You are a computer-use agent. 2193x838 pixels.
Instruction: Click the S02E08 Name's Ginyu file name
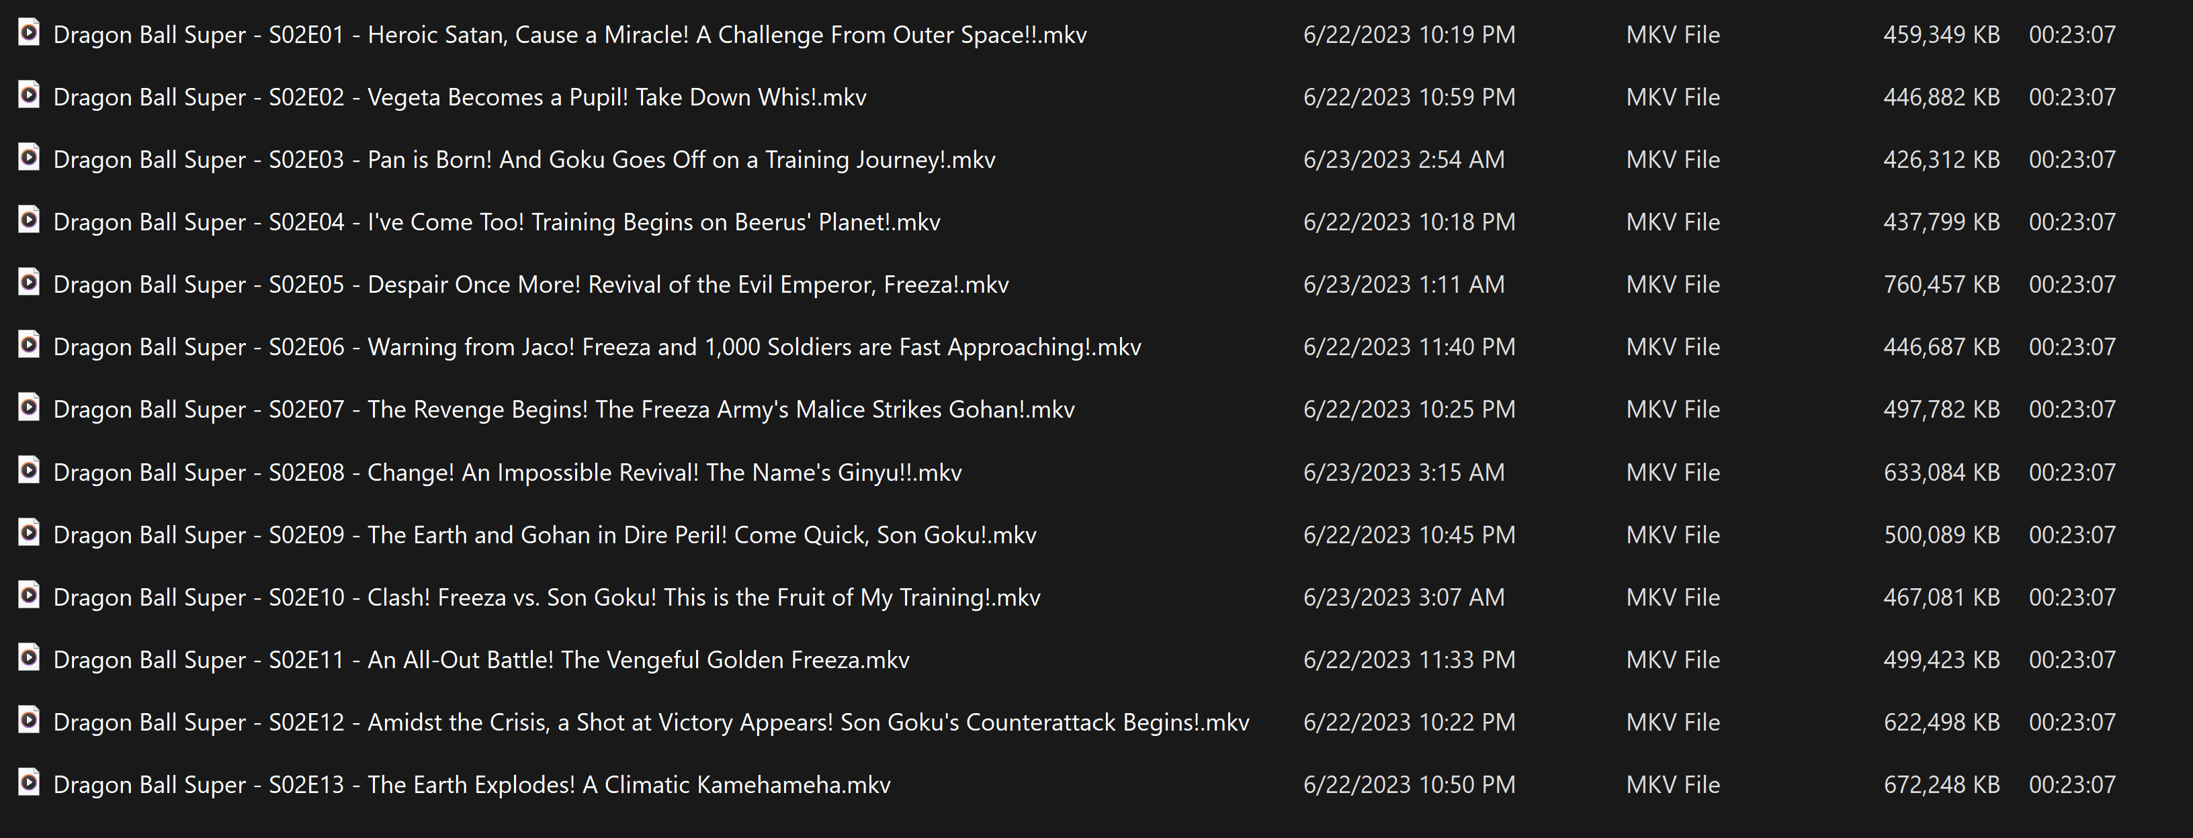[x=507, y=472]
